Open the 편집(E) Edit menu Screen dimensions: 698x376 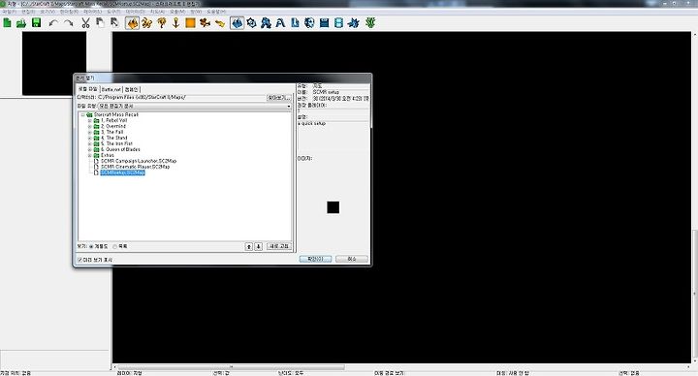(28, 12)
